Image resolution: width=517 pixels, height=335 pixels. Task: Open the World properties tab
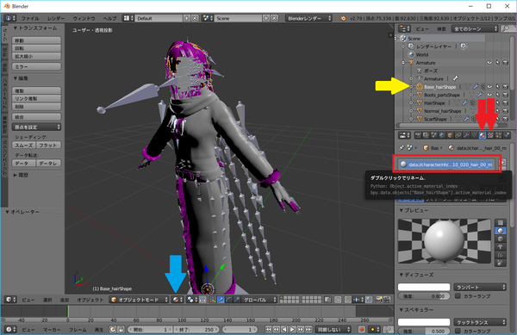click(x=442, y=135)
